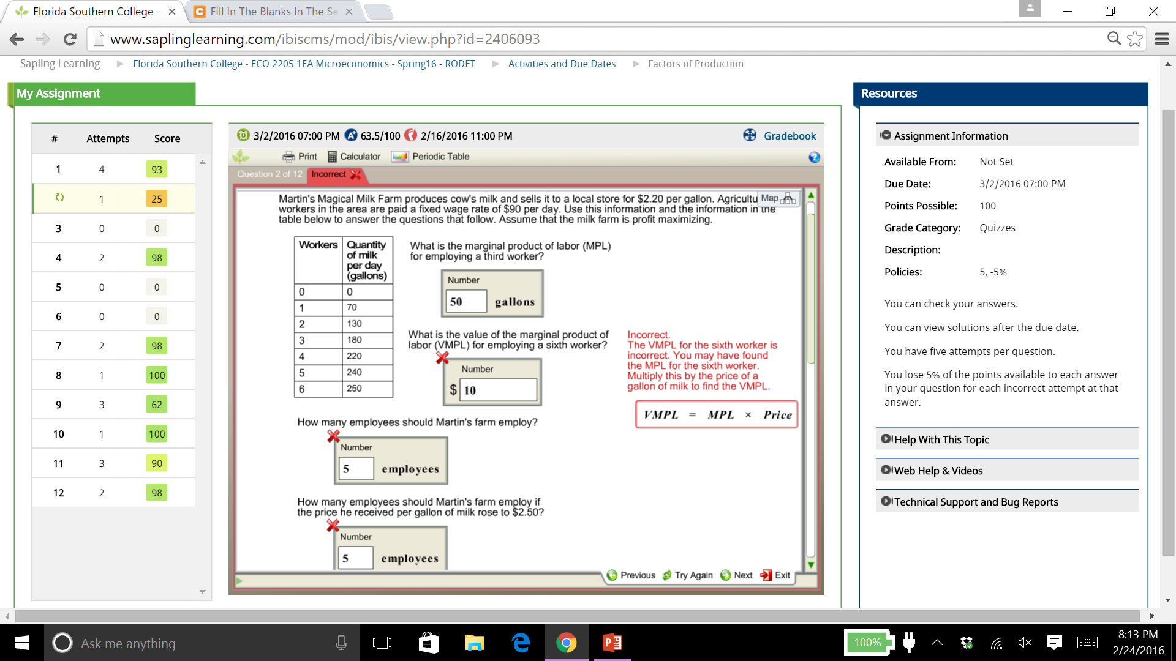Click the Previous navigation button
The height and width of the screenshot is (661, 1176).
[x=633, y=575]
